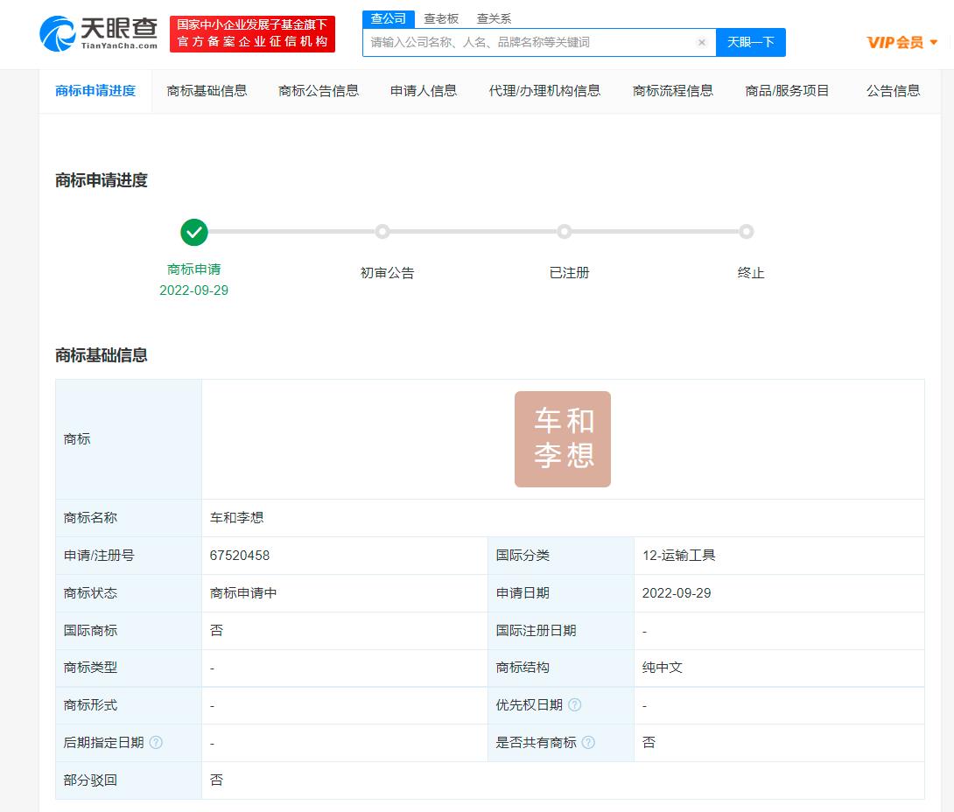
Task: Click the 终止 progress node
Action: click(747, 231)
